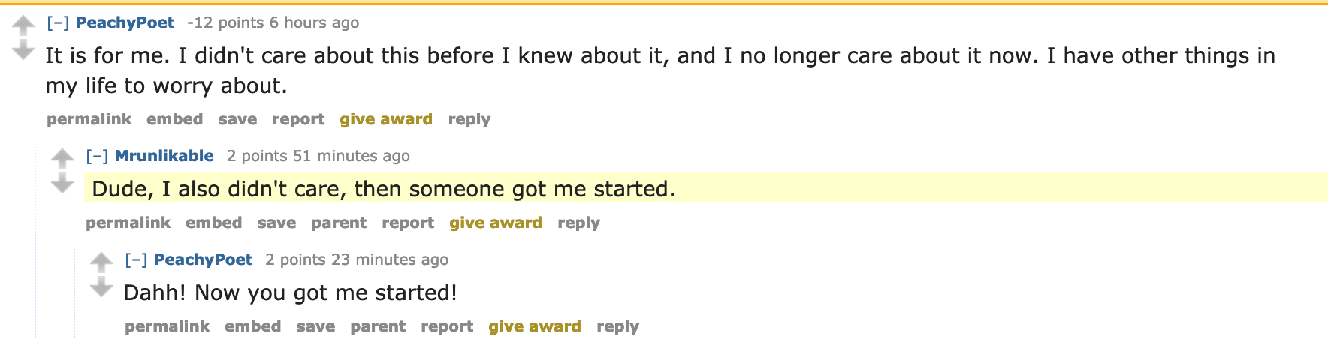The height and width of the screenshot is (351, 1328).
Task: Downvote PeachyPoet's top comment
Action: pyautogui.click(x=23, y=50)
